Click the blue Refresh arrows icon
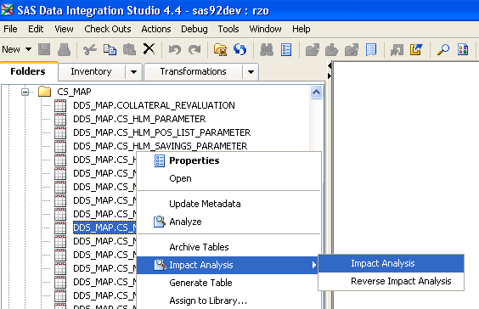The height and width of the screenshot is (309, 479). [x=239, y=49]
